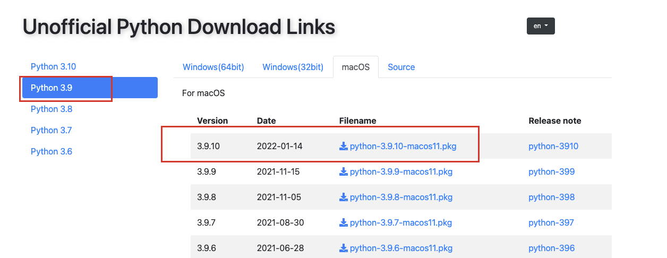
Task: Click date 2021-06-28
Action: click(280, 248)
